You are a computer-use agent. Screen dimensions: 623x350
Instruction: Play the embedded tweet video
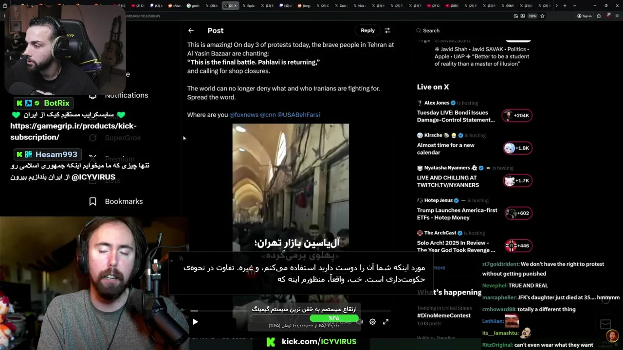click(195, 321)
